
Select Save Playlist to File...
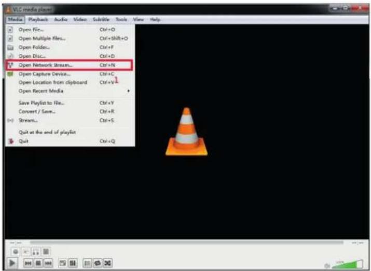point(70,103)
